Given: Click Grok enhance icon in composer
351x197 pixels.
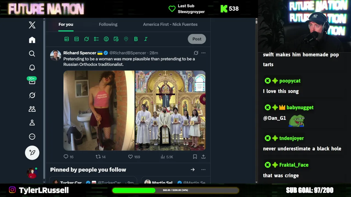Looking at the screenshot, I should tap(86, 39).
